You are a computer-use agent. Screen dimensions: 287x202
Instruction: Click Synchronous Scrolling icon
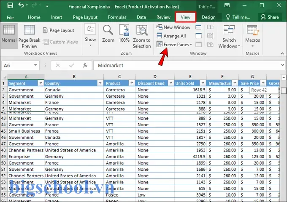tap(210, 36)
